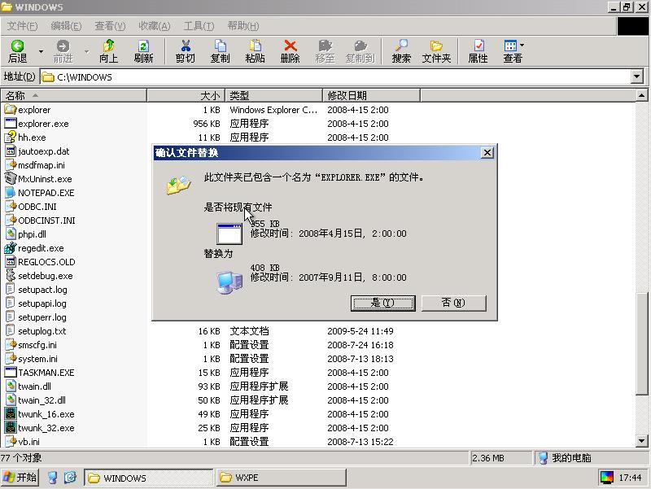Select the msdfmap.ini file name
The width and height of the screenshot is (651, 489).
pos(42,165)
